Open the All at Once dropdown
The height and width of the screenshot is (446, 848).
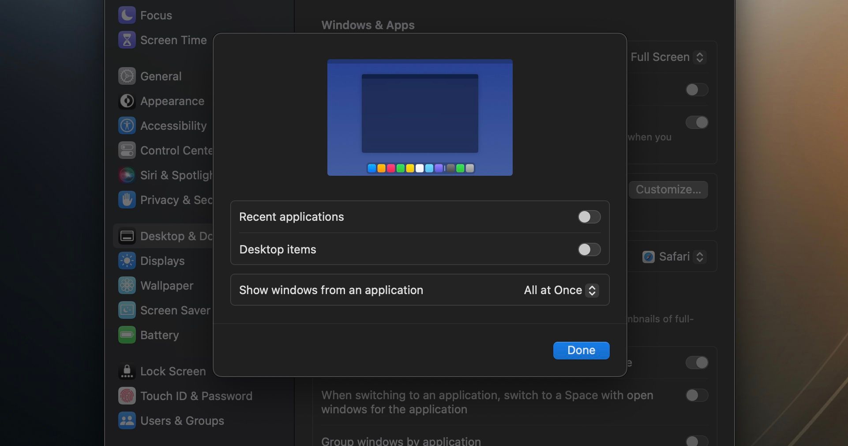click(561, 290)
